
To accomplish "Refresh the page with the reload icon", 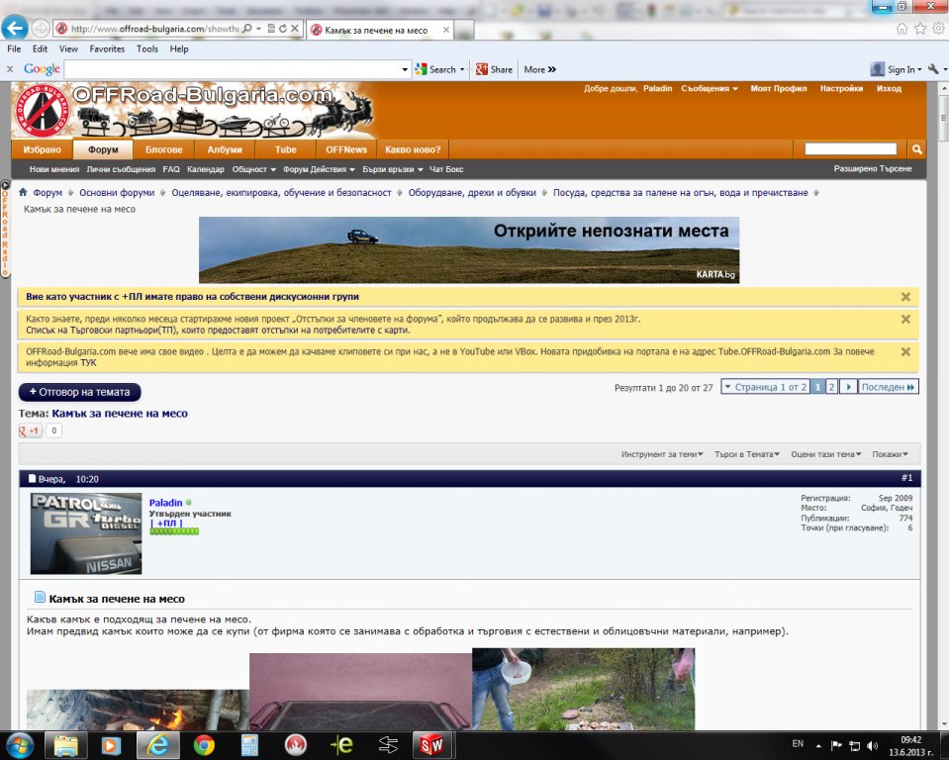I will click(x=283, y=30).
